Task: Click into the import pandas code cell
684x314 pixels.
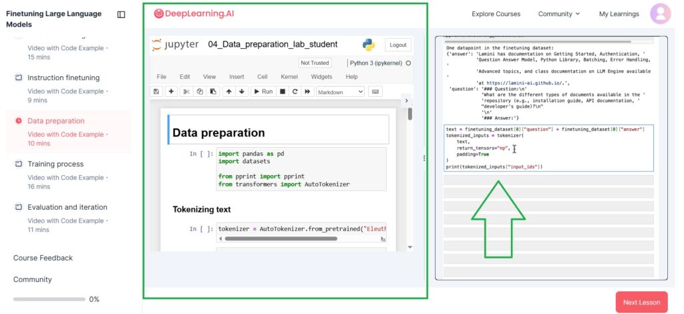Action: [x=301, y=169]
